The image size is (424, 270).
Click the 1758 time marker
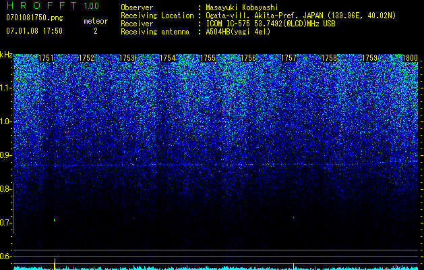(x=330, y=58)
